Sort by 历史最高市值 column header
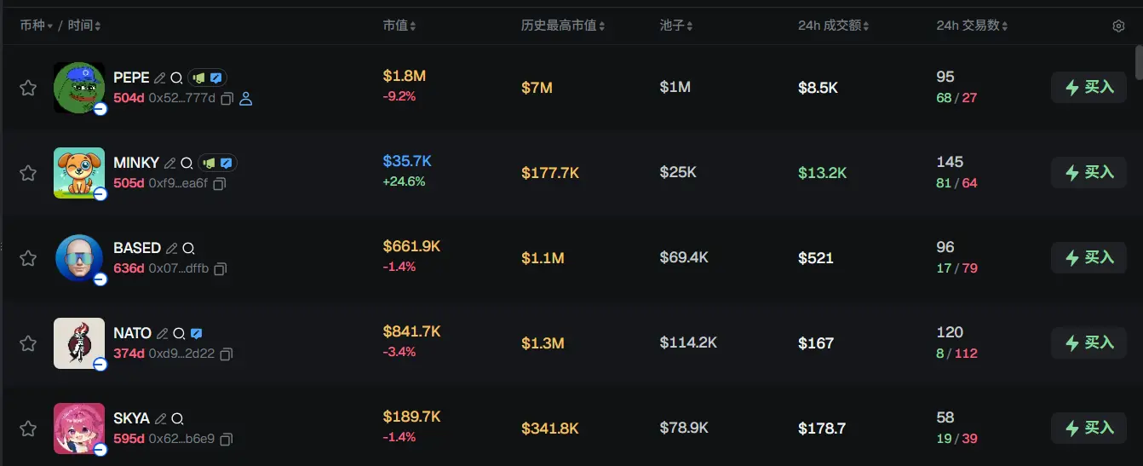This screenshot has height=466, width=1143. click(x=563, y=26)
